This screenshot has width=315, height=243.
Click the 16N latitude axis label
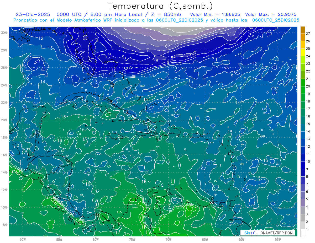coord(4,155)
